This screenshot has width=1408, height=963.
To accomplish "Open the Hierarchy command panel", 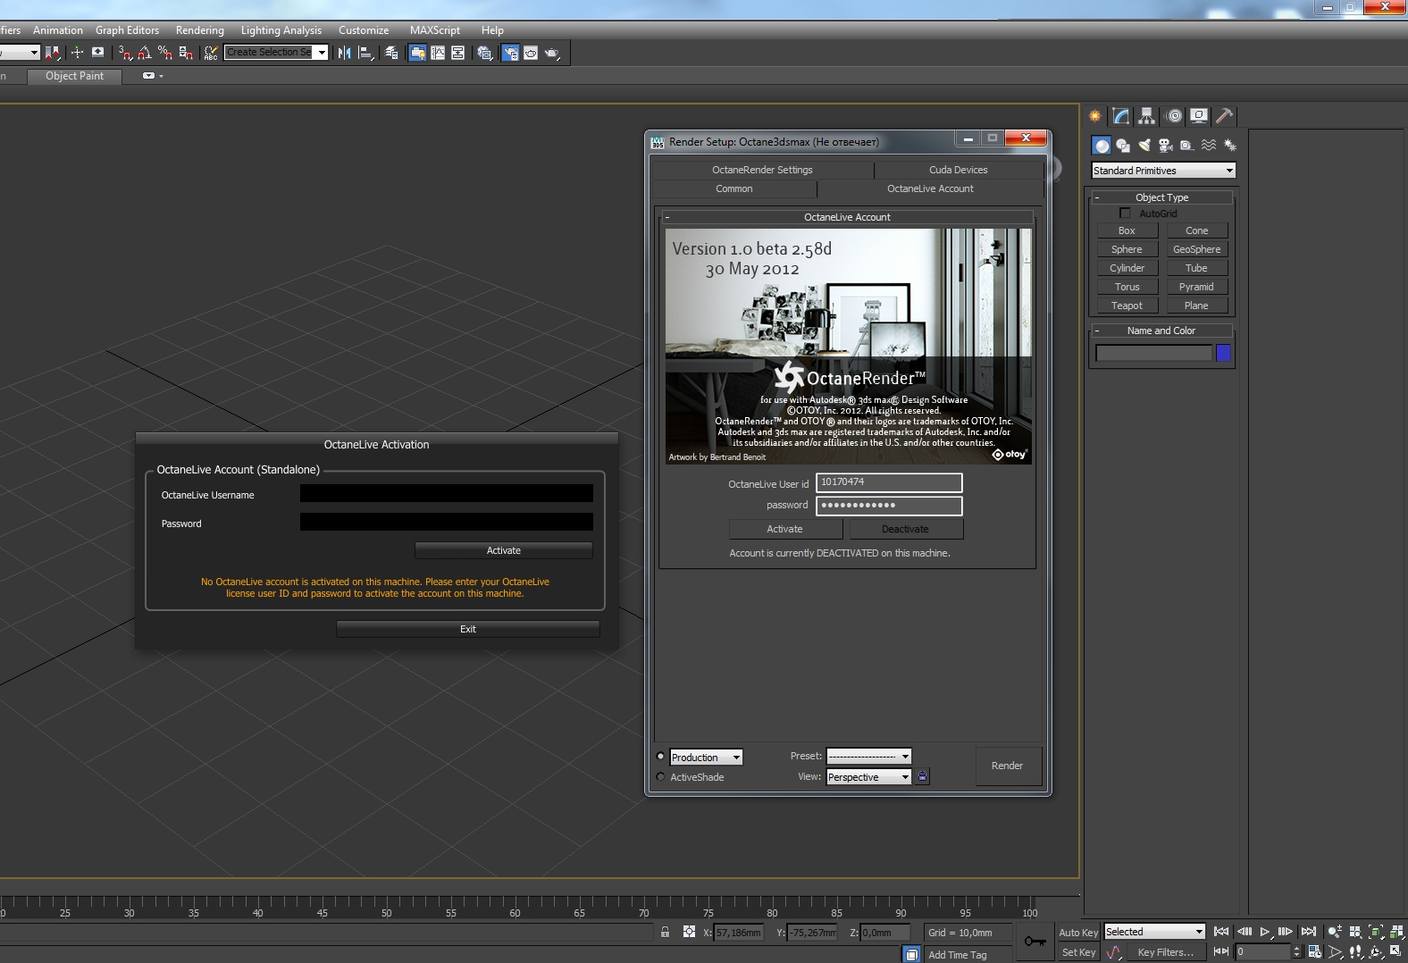I will [x=1147, y=116].
